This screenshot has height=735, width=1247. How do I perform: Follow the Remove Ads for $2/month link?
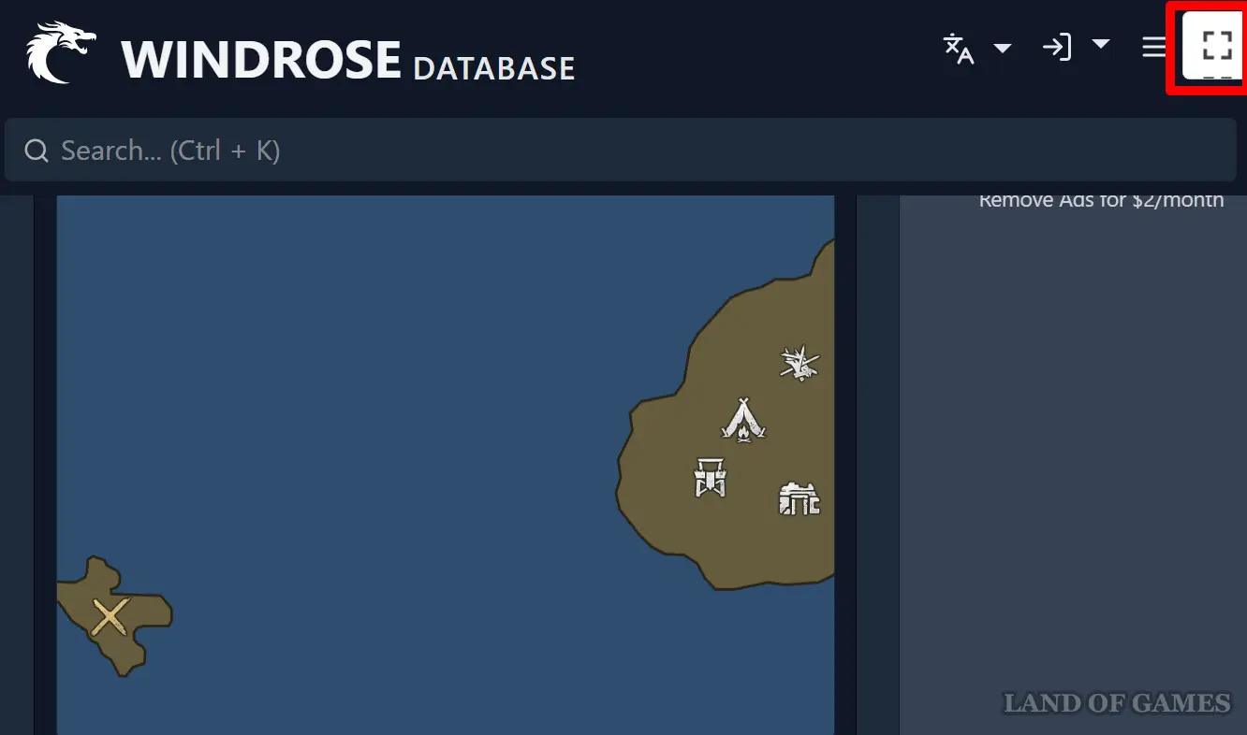point(1101,200)
